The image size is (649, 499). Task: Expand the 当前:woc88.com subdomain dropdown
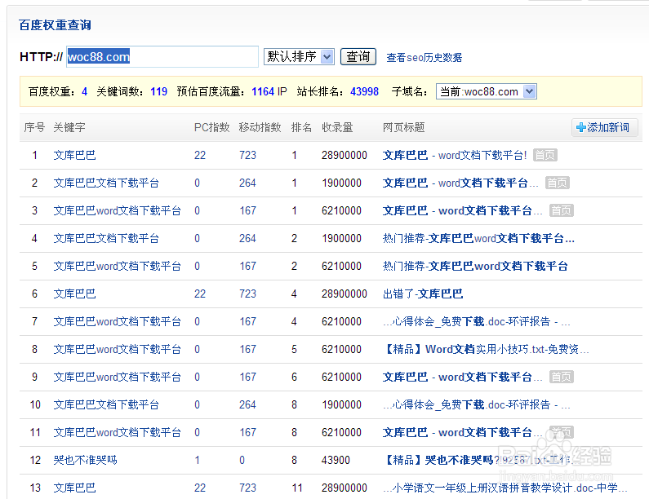coord(487,91)
